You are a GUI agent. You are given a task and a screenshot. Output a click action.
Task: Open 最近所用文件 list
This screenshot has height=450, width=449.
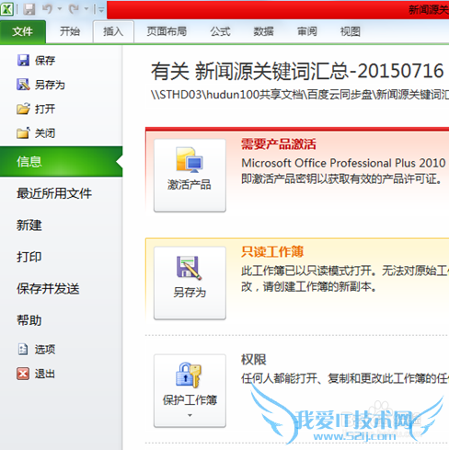click(54, 193)
